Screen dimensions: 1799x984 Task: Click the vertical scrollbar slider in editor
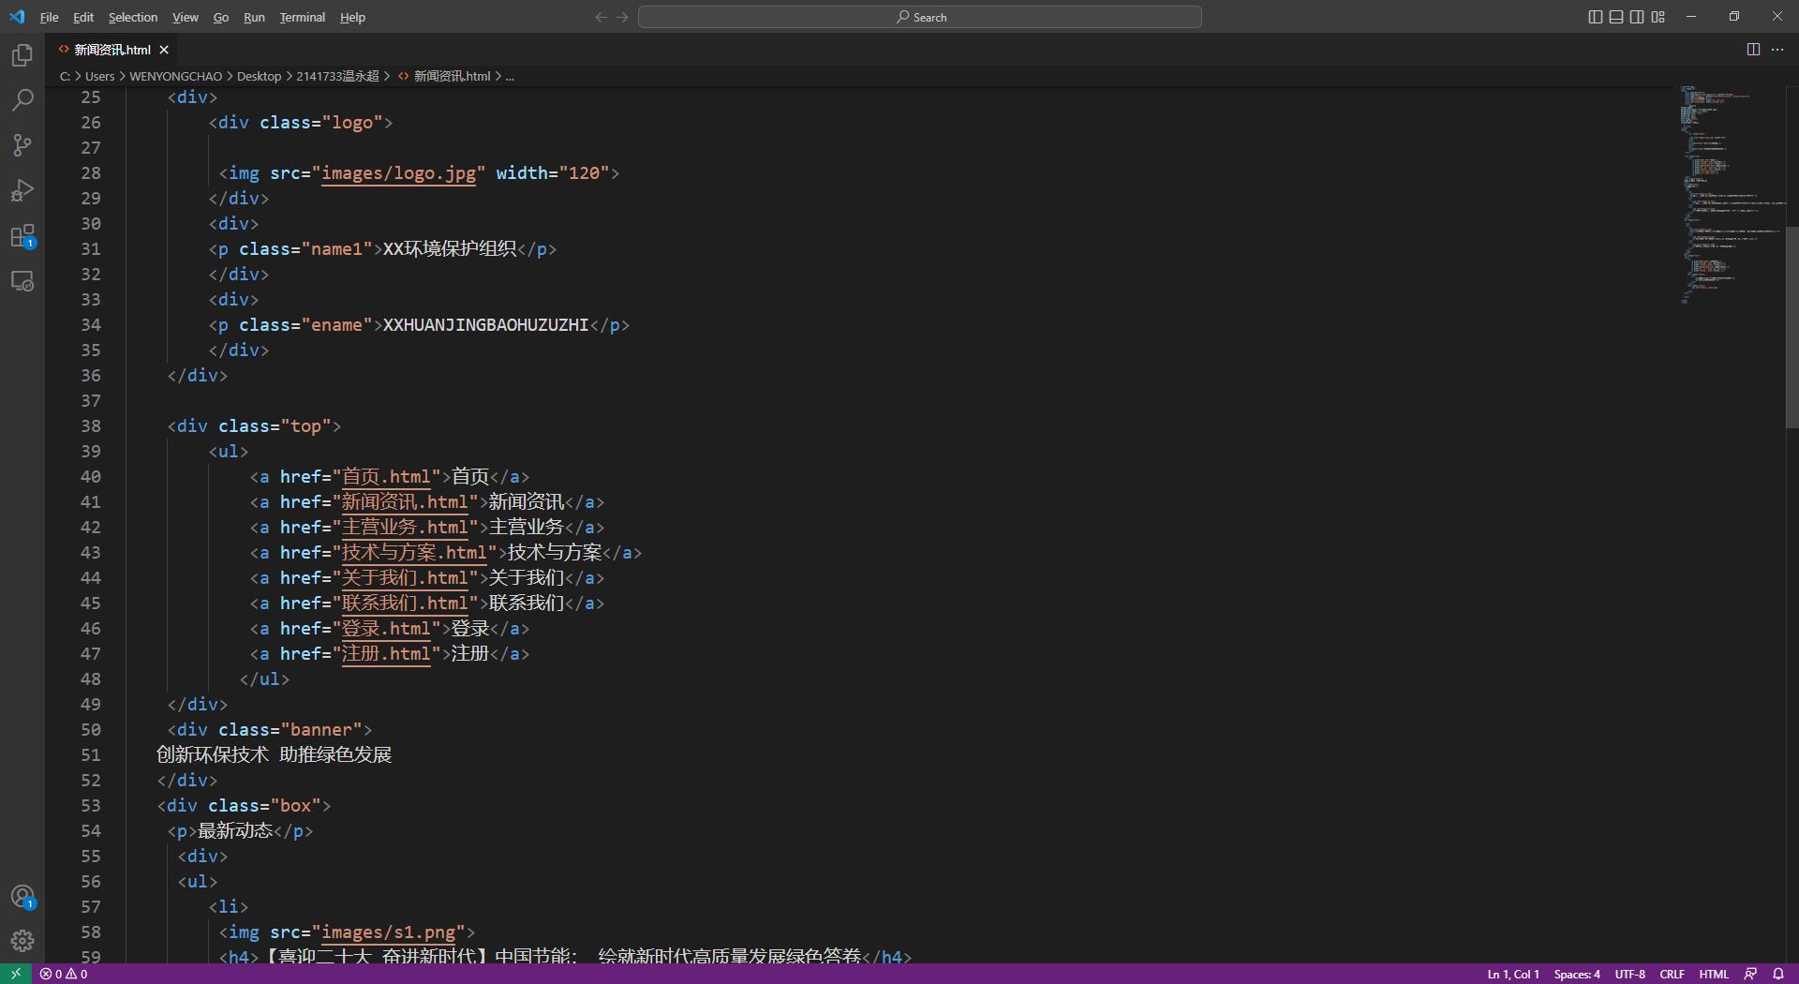pos(1792,326)
